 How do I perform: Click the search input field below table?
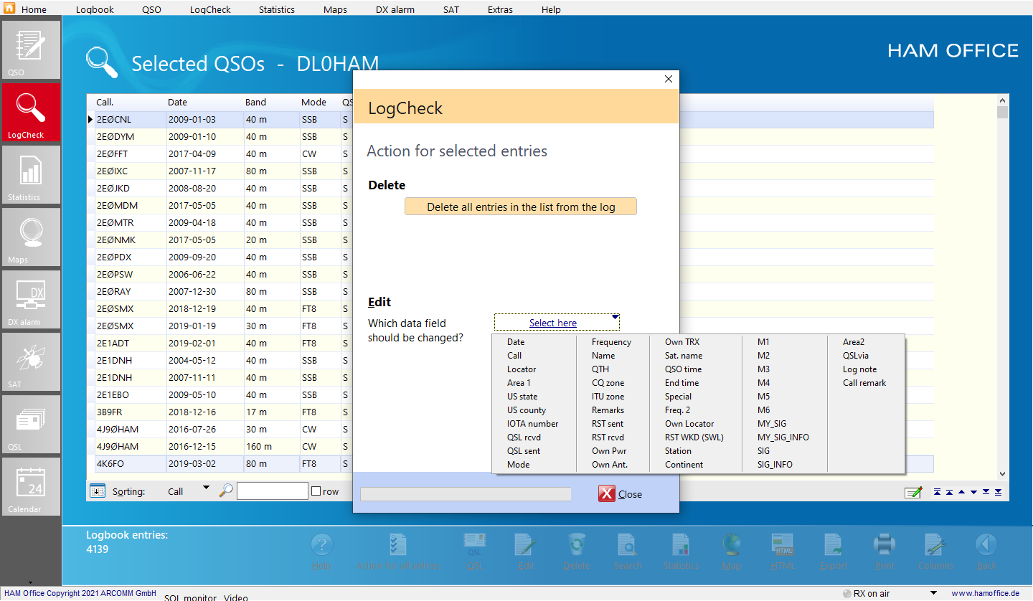(x=272, y=491)
